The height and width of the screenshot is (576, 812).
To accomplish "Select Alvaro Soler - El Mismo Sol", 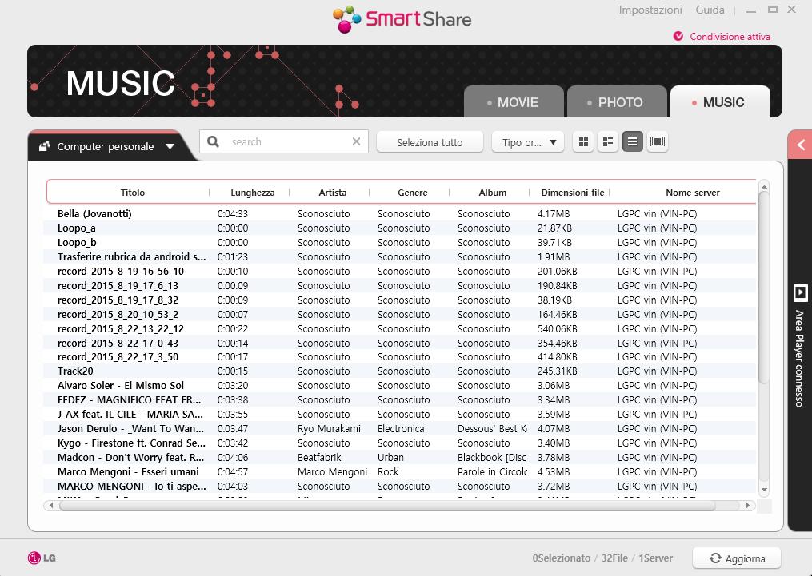I will pyautogui.click(x=400, y=386).
